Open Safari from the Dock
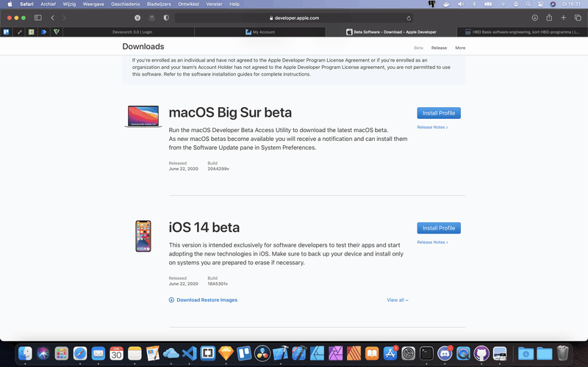This screenshot has width=588, height=367. [80, 353]
